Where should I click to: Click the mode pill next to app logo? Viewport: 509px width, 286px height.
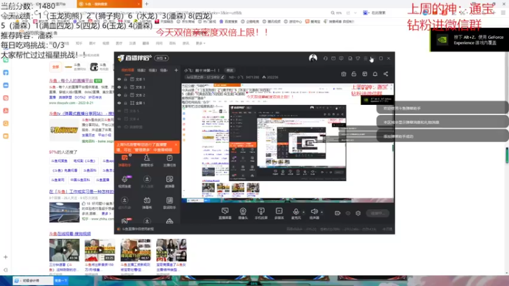pos(162,58)
